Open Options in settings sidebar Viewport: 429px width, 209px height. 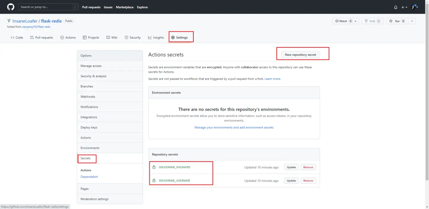click(110, 56)
